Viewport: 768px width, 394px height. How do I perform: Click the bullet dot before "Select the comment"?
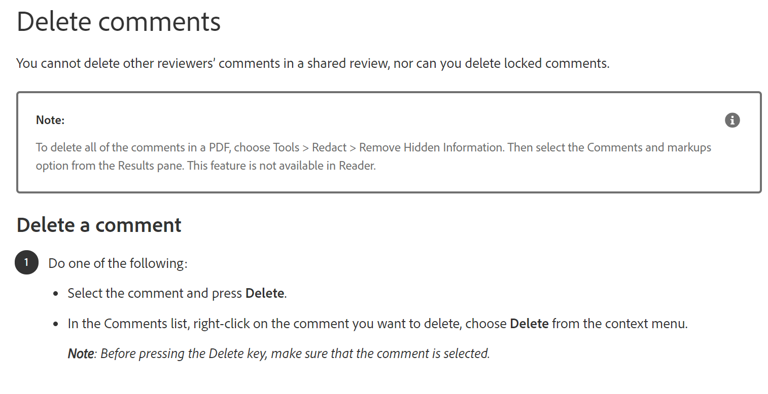(x=56, y=294)
